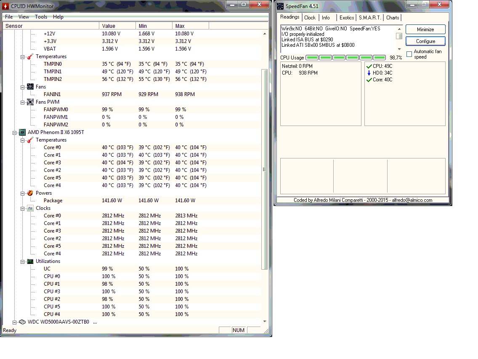
Task: Click the NUM status bar indicator
Action: (x=239, y=330)
